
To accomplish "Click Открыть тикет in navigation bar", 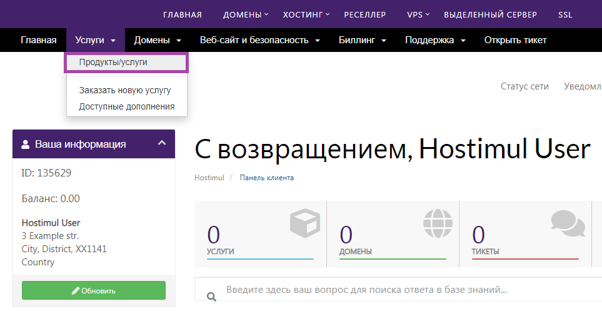I will coord(515,40).
